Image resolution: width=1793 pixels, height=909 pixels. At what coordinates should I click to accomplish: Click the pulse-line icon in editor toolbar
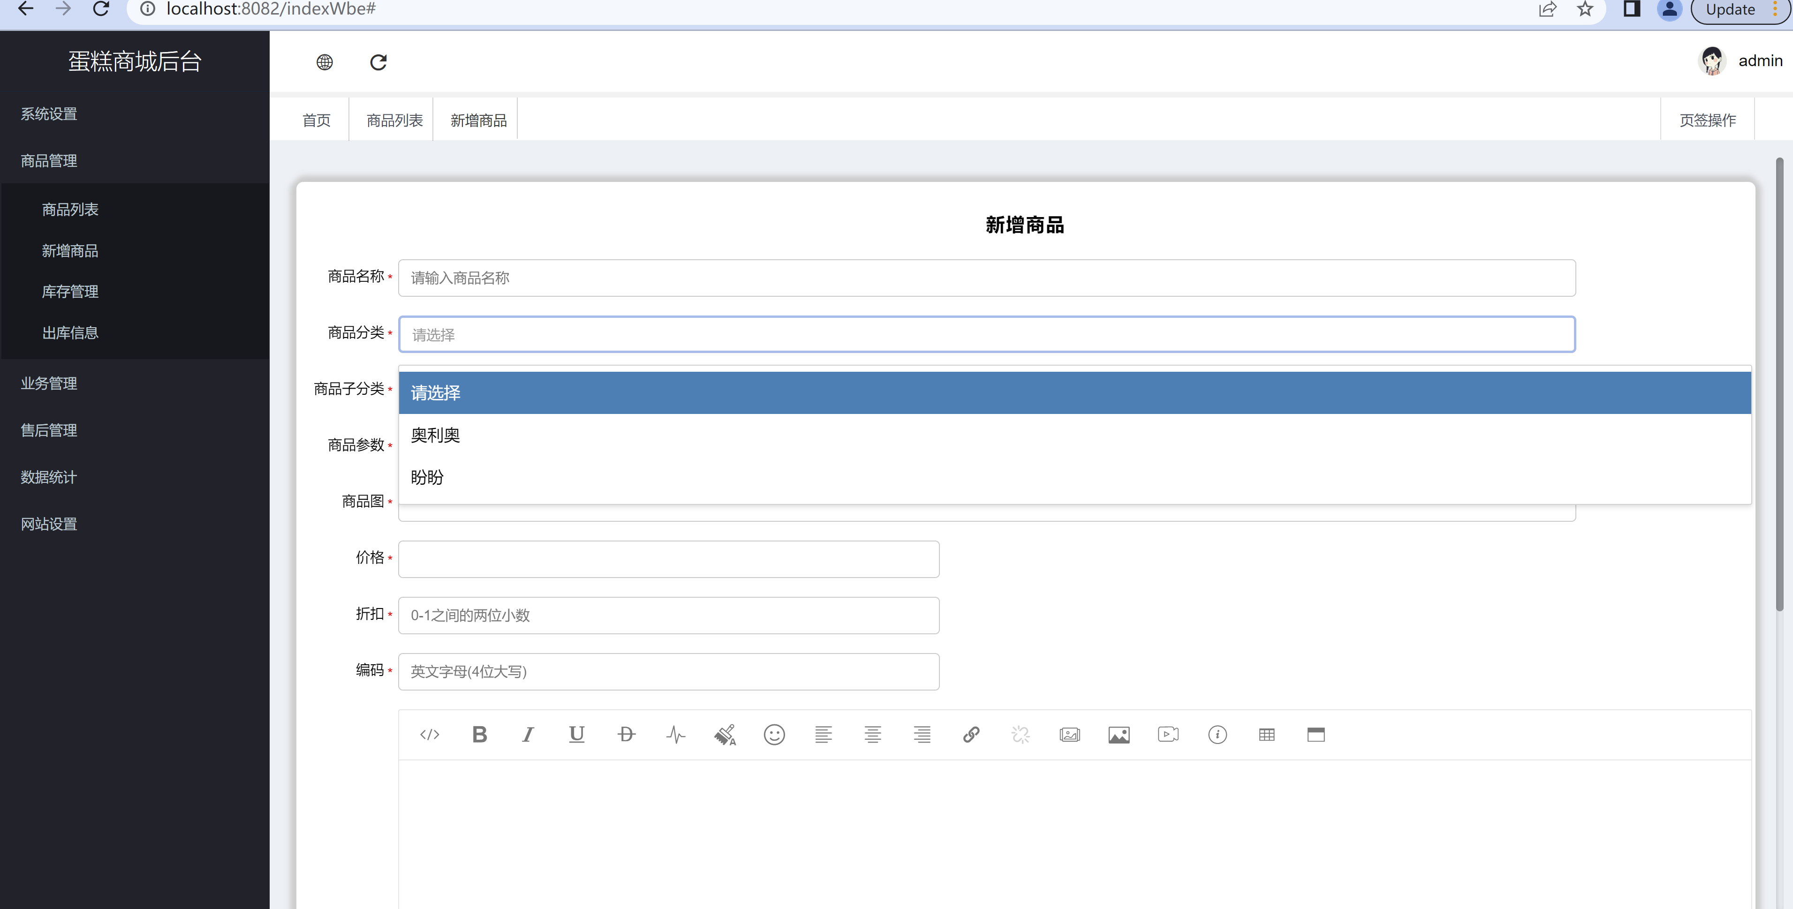[676, 735]
